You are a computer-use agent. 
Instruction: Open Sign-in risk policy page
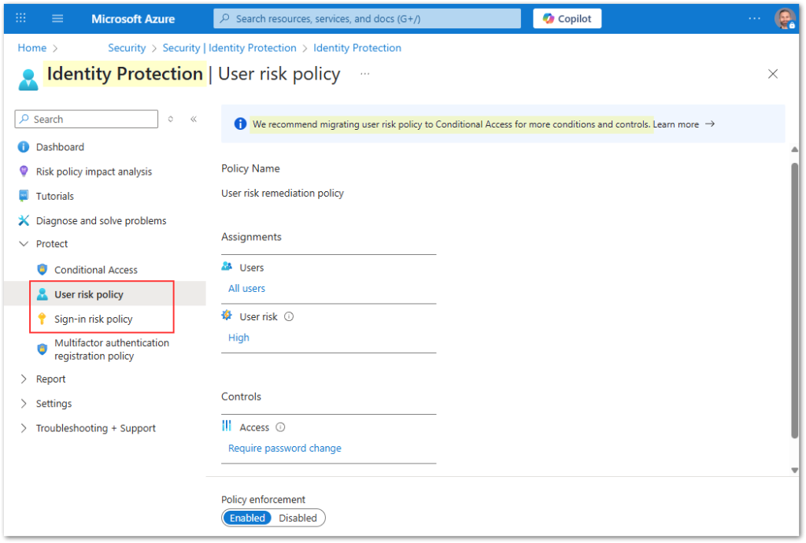[93, 319]
